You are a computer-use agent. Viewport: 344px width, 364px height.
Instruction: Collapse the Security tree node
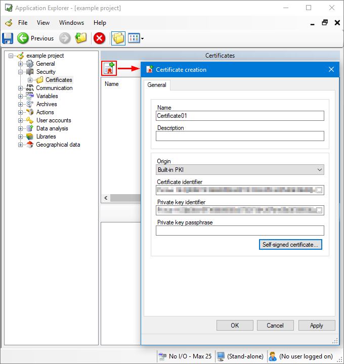pos(21,72)
